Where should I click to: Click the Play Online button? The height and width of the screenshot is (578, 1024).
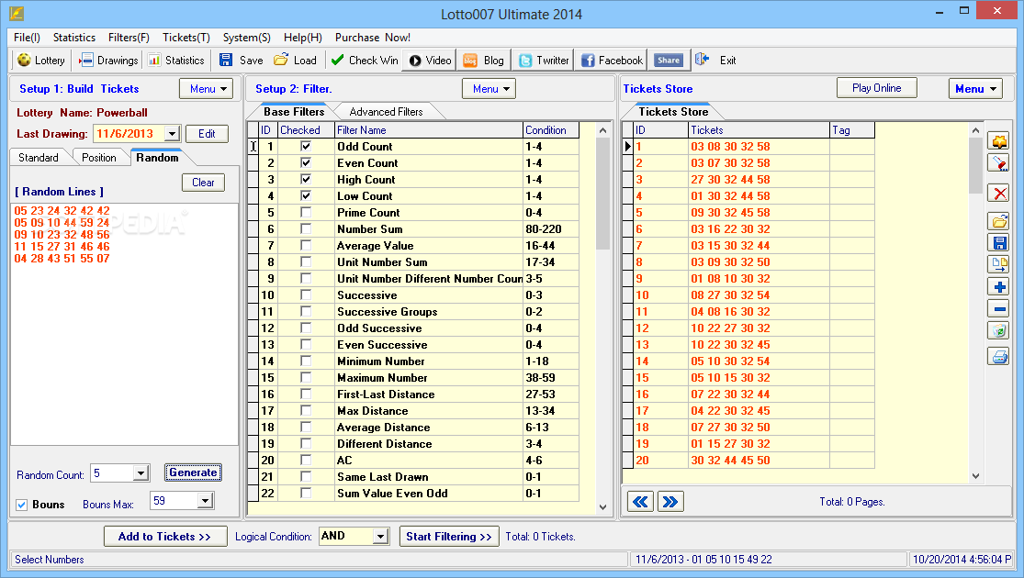(876, 88)
